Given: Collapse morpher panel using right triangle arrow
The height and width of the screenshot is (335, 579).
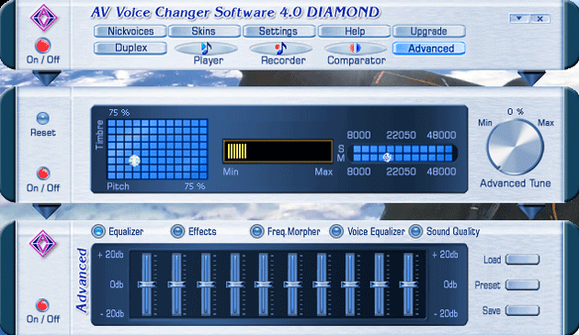Looking at the screenshot, I should coord(532,211).
